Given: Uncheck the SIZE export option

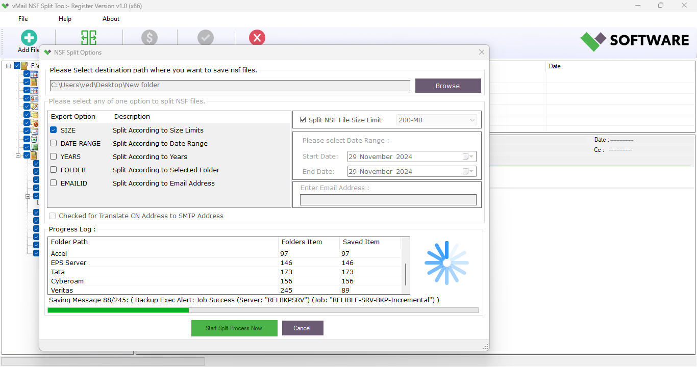Looking at the screenshot, I should point(54,130).
